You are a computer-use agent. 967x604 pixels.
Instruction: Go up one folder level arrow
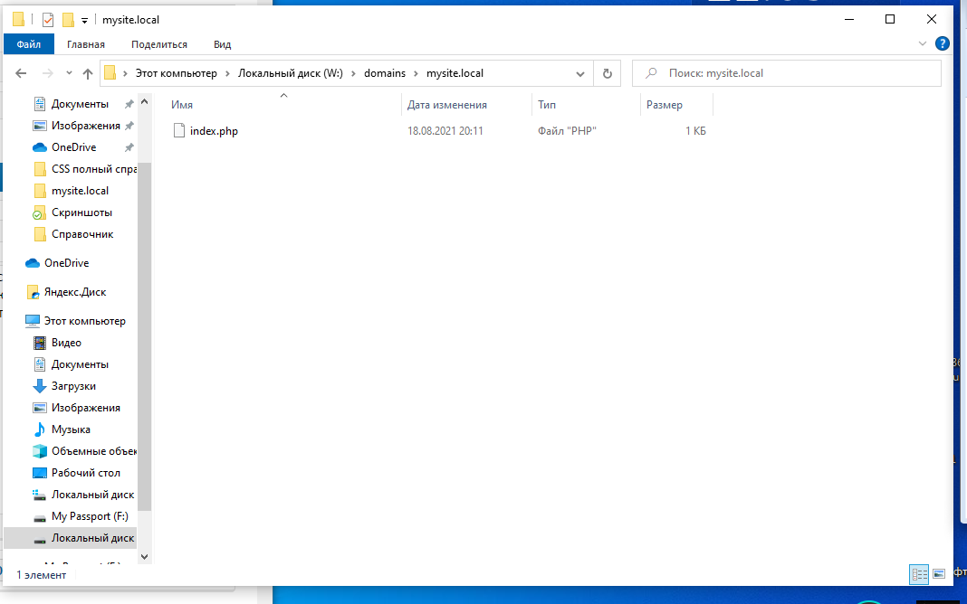click(88, 73)
